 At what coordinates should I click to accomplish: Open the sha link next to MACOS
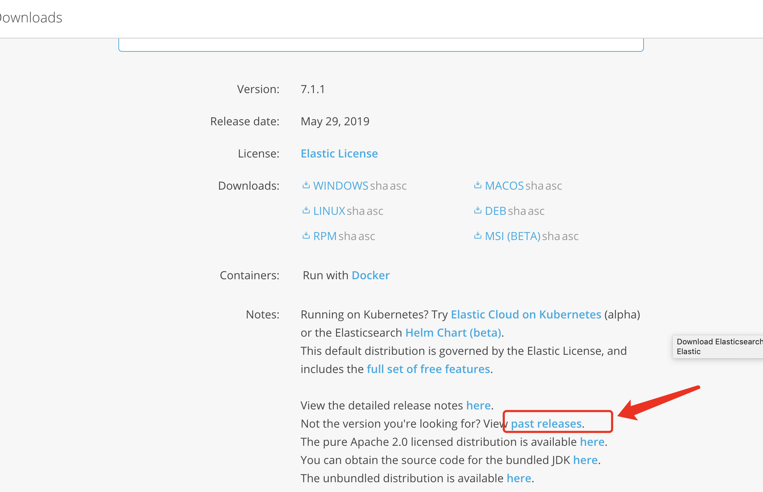(x=535, y=186)
